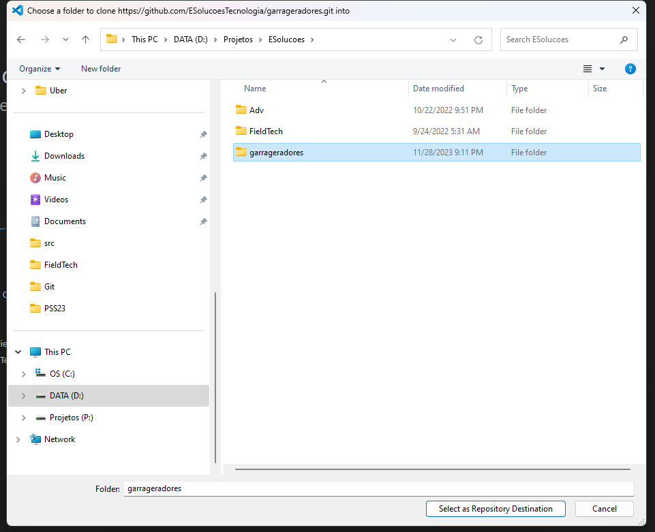Click the Folder name input field
The width and height of the screenshot is (655, 532).
(378, 488)
